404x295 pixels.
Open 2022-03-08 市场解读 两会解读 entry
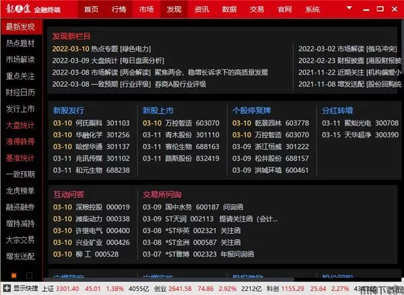click(160, 72)
